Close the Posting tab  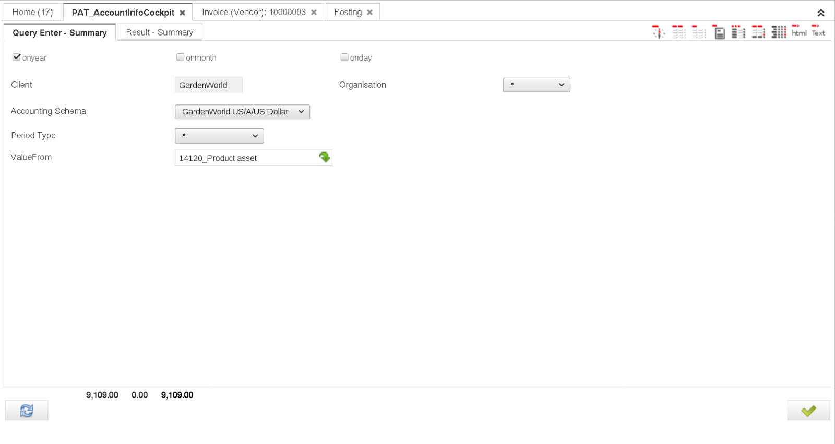[x=369, y=12]
